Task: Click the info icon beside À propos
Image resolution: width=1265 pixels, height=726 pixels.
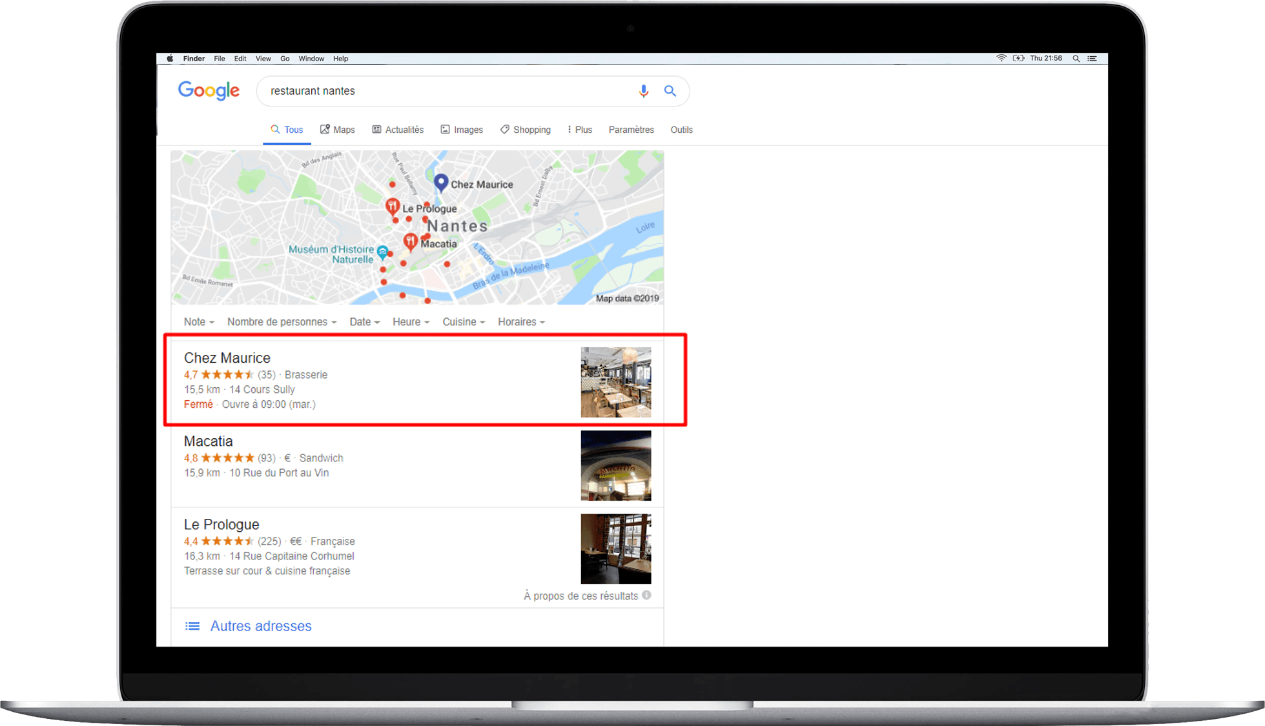Action: (x=646, y=595)
